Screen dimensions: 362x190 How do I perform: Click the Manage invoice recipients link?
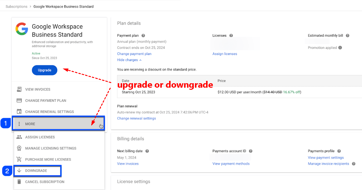click(x=329, y=164)
